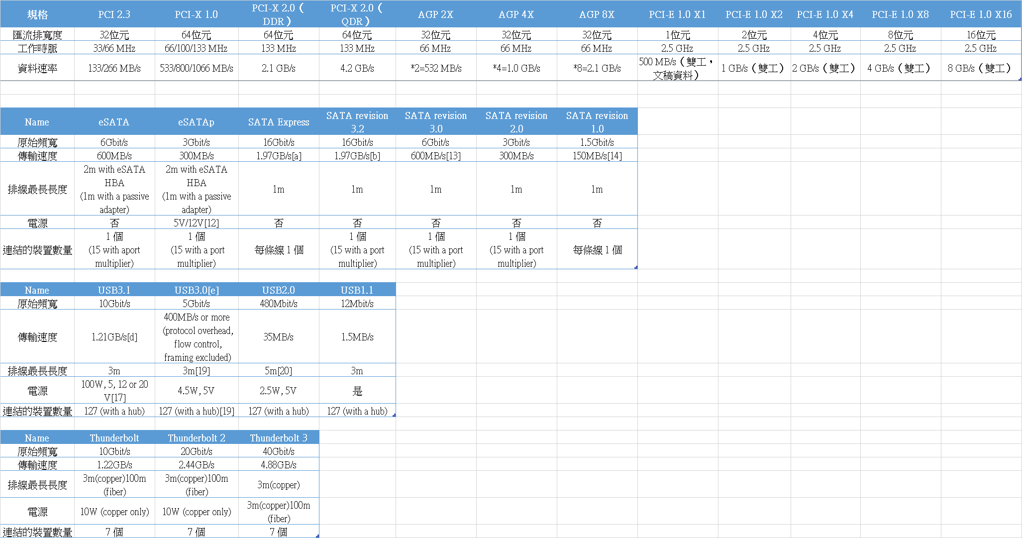
Task: Select the eSATA header cell
Action: click(114, 121)
